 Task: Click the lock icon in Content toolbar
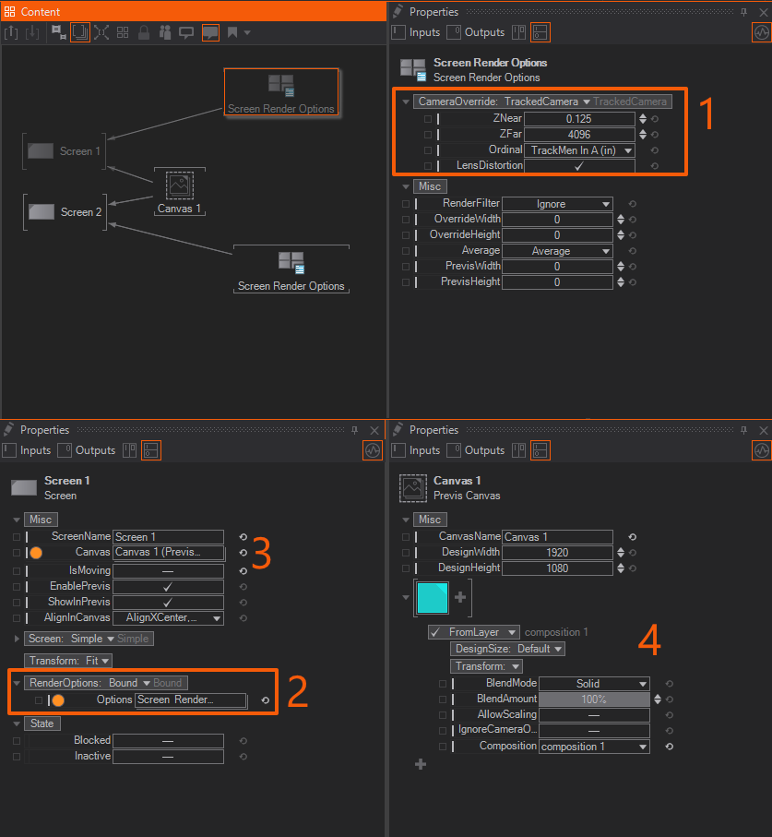(x=144, y=32)
